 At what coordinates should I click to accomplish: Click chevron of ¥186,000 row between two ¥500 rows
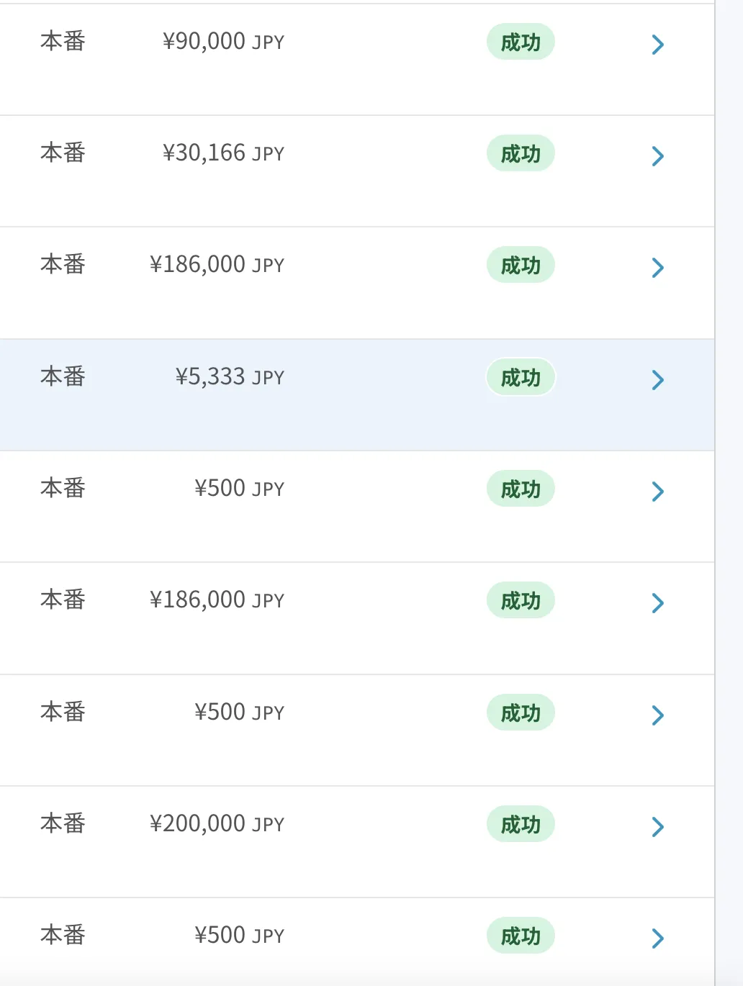coord(657,603)
